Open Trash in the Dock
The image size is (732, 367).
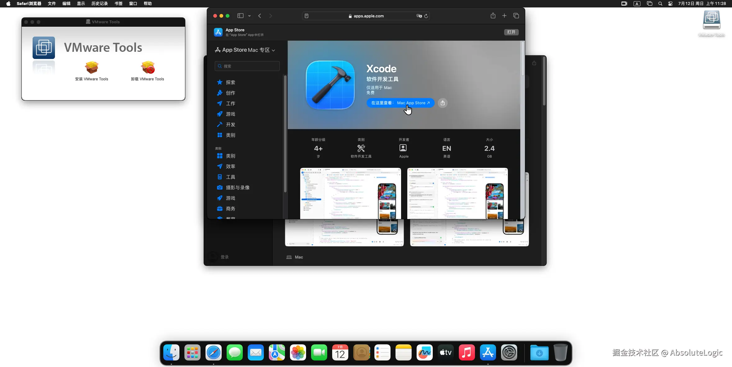(x=561, y=352)
